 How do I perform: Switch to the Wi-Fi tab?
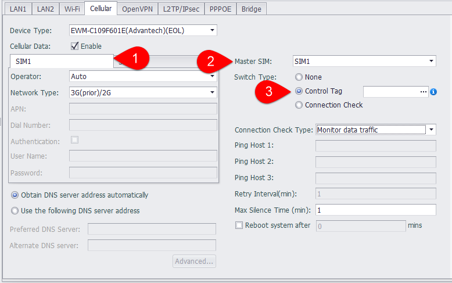(72, 9)
